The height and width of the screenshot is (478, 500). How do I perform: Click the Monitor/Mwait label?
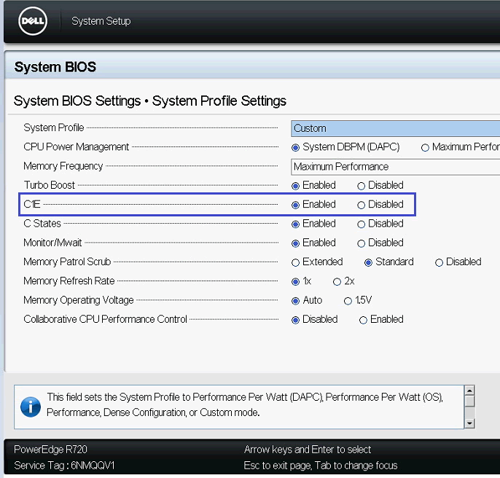[52, 243]
